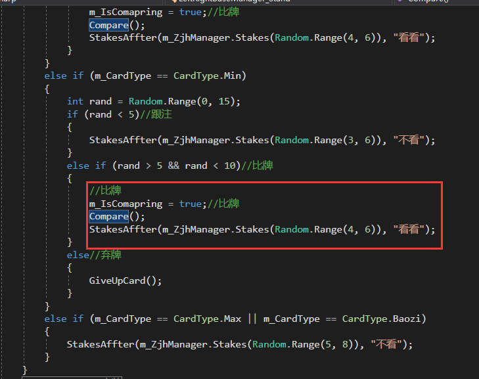Click the && operator in the rand condition
This screenshot has height=379, width=479.
click(173, 166)
